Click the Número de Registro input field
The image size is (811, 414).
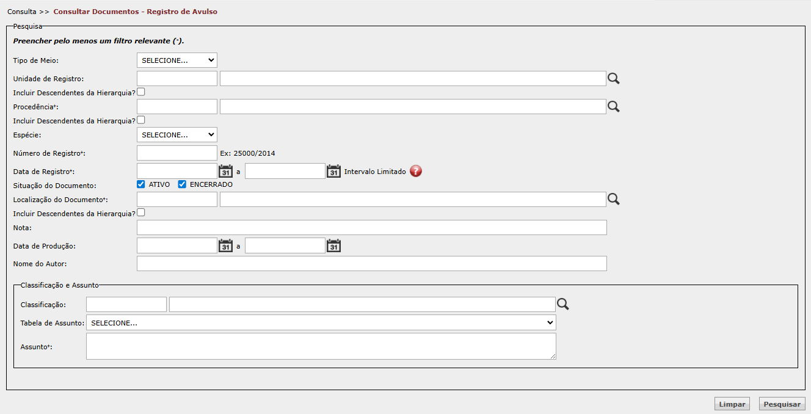pos(177,153)
